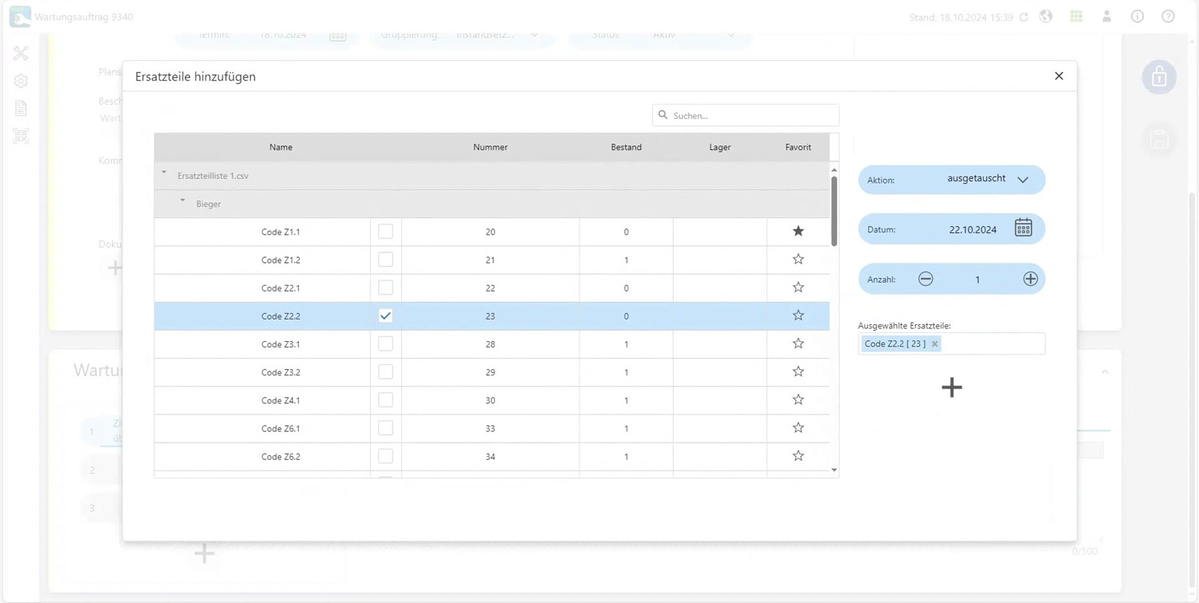
Task: Mark Code Z3.1 as favorite
Action: point(798,343)
